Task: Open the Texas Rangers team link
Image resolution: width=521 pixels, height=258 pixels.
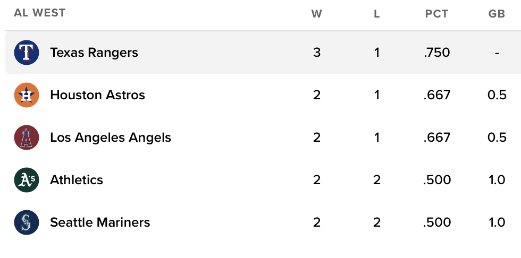Action: [94, 53]
